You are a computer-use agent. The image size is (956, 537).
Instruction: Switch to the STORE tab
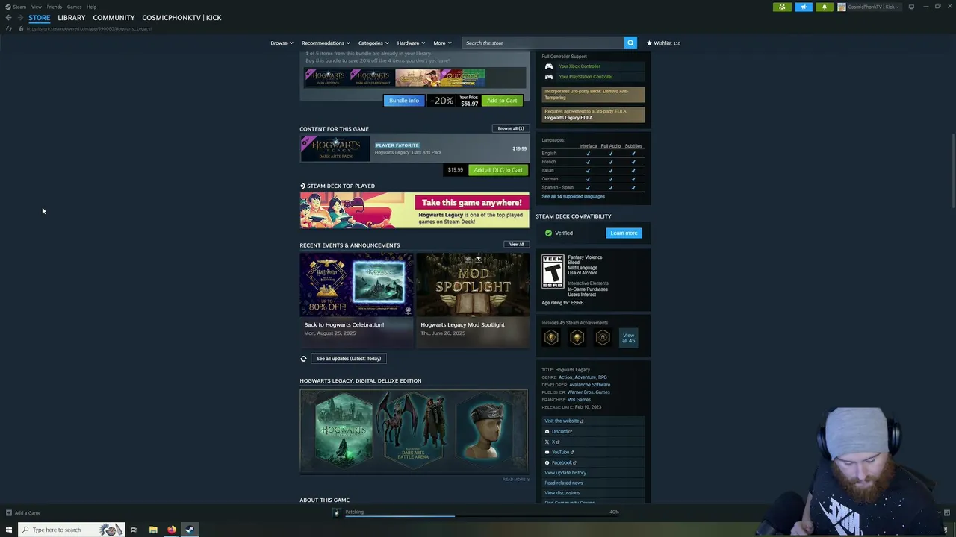click(40, 17)
